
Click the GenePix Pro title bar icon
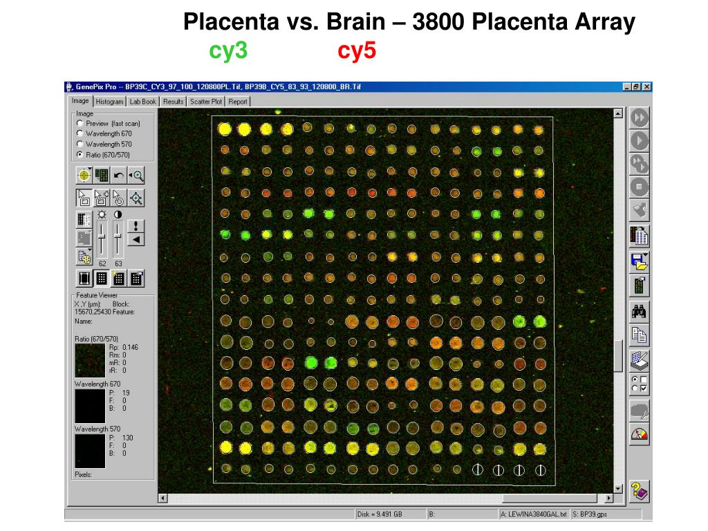point(69,86)
